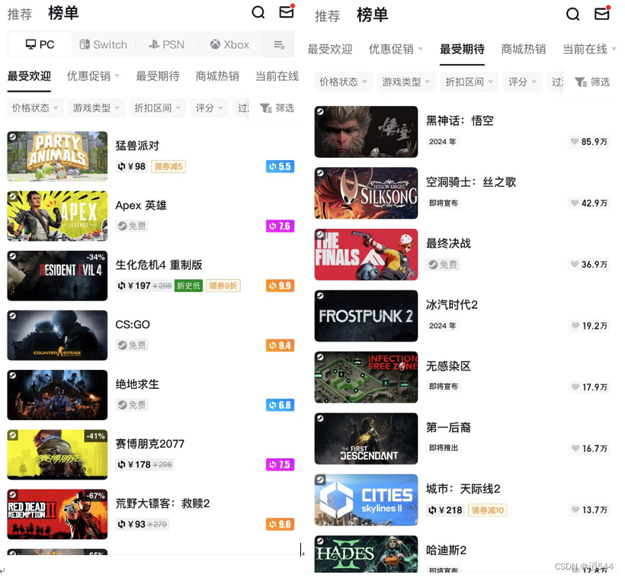Open the 绝地求生 game title
This screenshot has height=578, width=625.
coord(137,384)
